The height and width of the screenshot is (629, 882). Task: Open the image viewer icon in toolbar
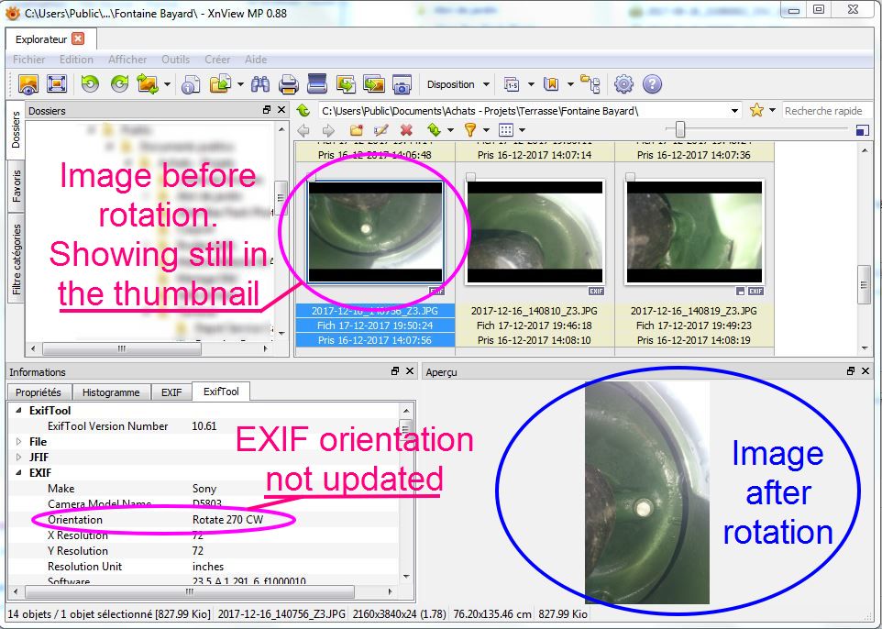click(x=28, y=84)
